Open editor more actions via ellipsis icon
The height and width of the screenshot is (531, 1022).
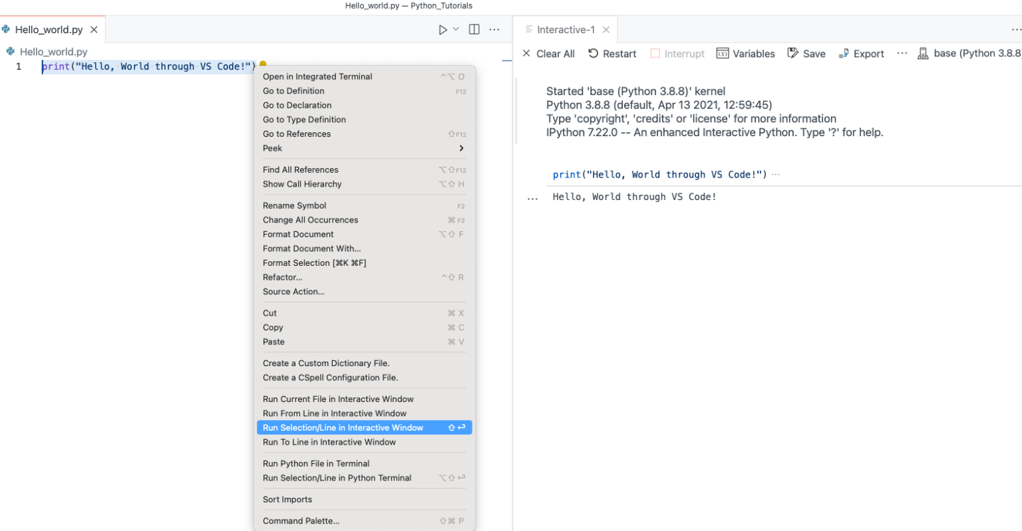pos(494,29)
